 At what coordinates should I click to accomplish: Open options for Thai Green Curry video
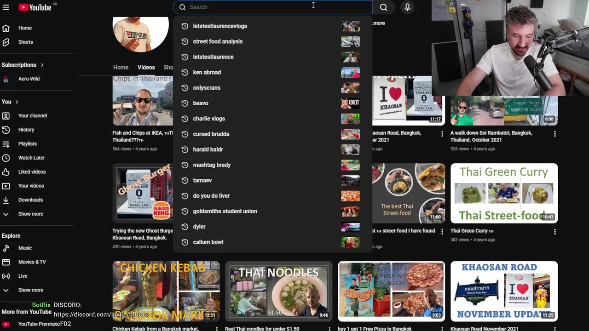[554, 232]
